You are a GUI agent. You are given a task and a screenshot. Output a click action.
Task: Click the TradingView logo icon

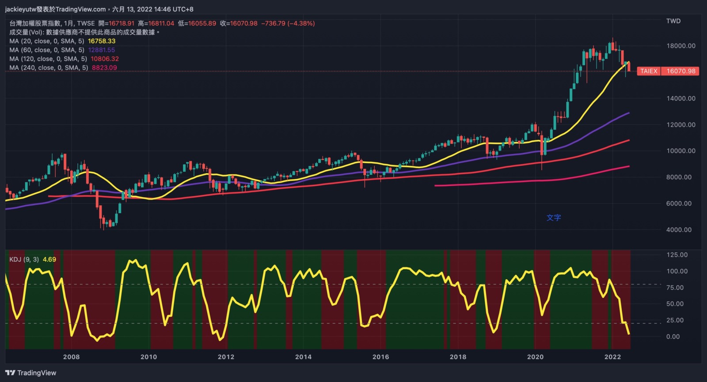point(10,373)
